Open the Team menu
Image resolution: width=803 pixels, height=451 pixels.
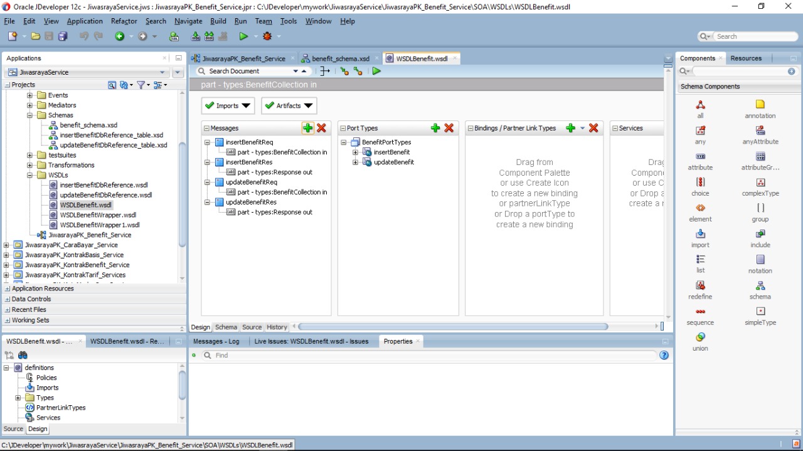click(263, 21)
